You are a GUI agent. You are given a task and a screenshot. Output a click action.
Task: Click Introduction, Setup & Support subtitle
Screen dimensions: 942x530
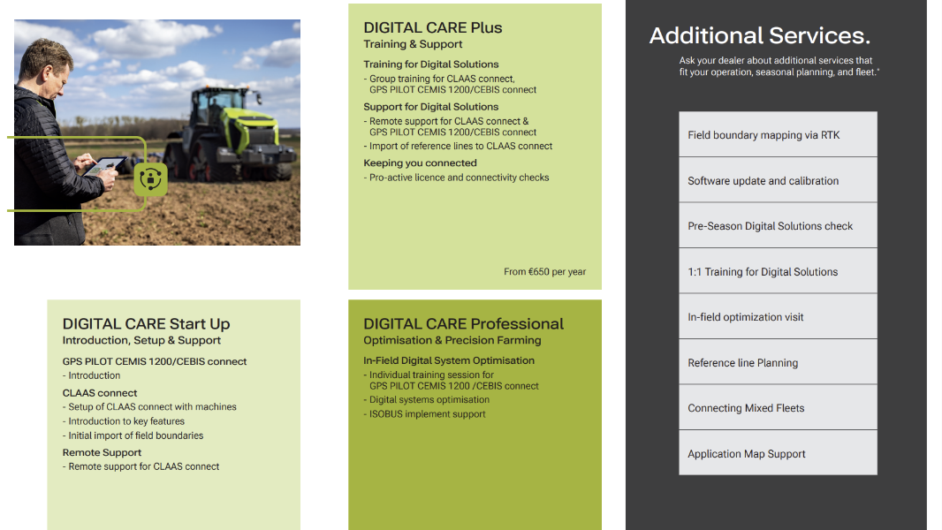pos(141,340)
